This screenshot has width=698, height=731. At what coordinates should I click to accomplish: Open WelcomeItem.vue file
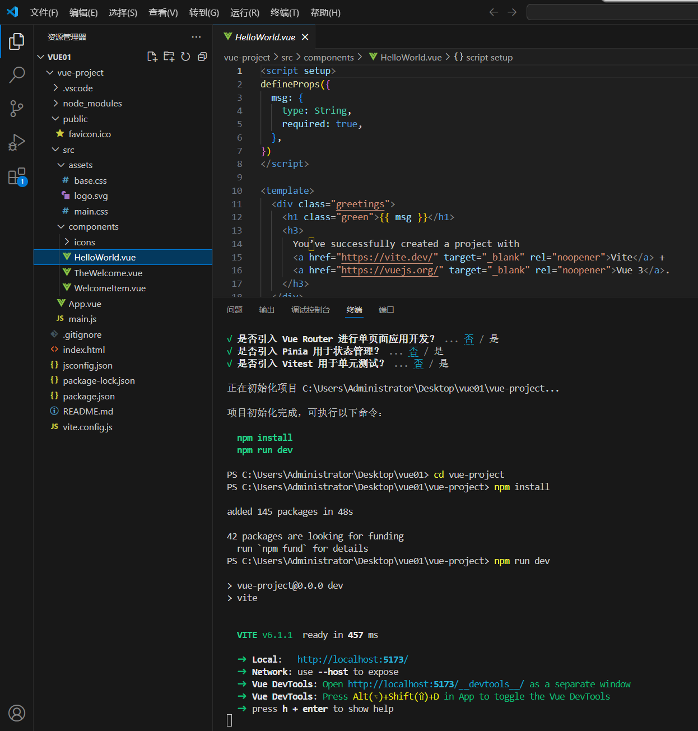(123, 288)
